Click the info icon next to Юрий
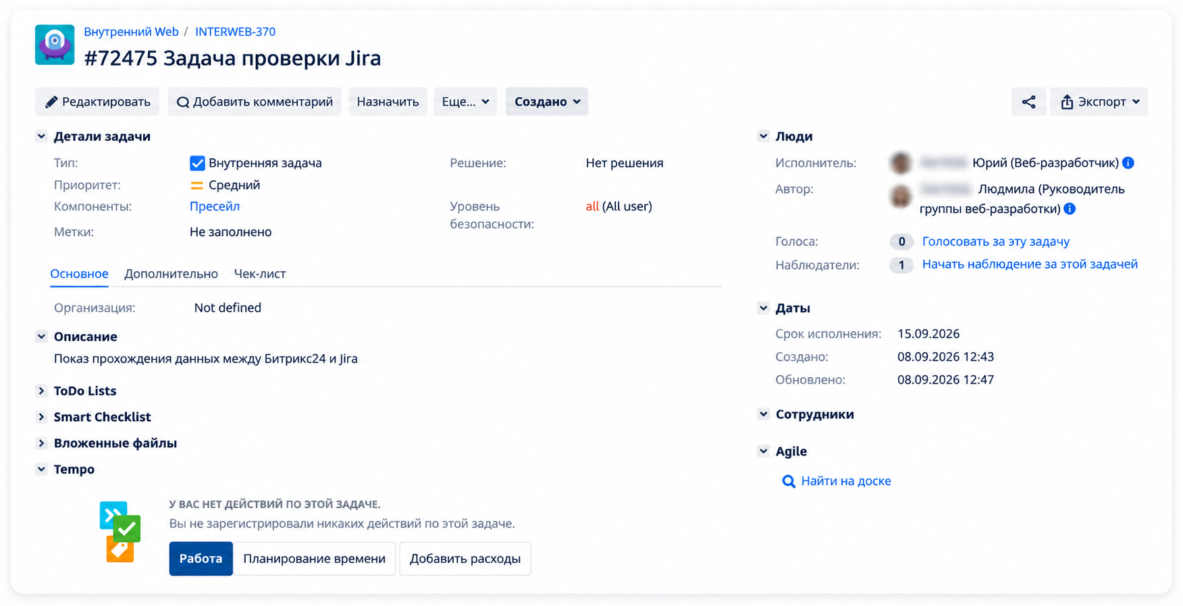 (x=1128, y=163)
